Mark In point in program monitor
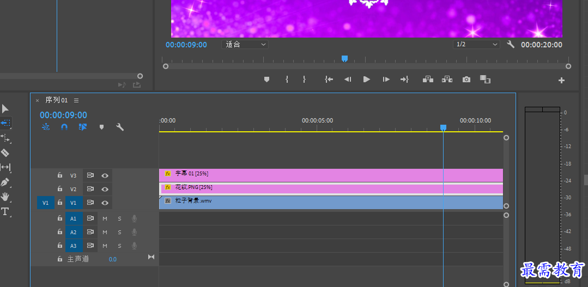 287,80
